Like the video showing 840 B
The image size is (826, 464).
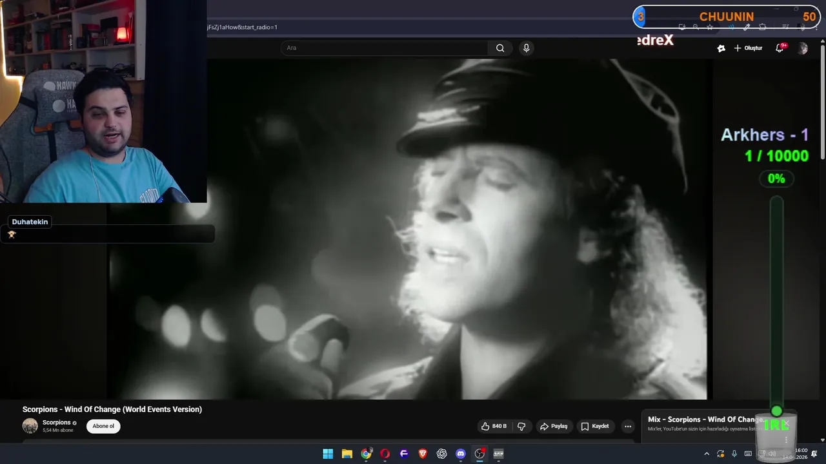[x=494, y=426]
